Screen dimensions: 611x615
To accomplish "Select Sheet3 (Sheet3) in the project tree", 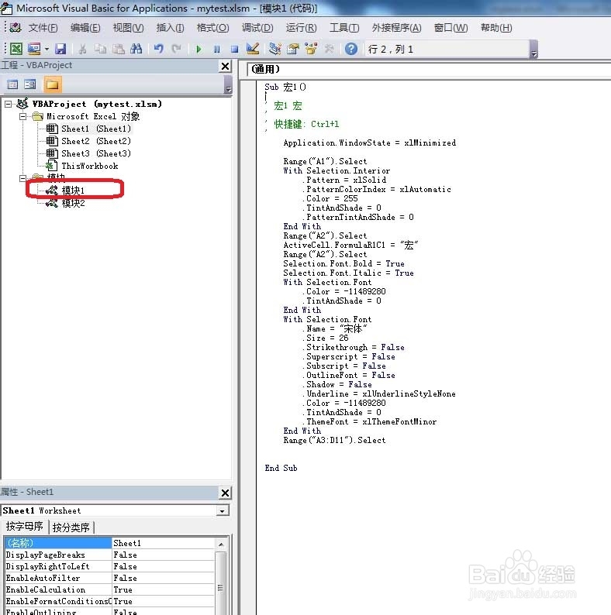I will coord(96,153).
